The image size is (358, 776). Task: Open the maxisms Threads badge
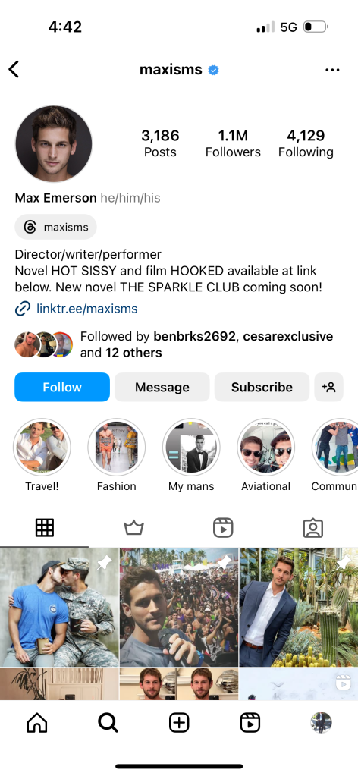point(56,227)
